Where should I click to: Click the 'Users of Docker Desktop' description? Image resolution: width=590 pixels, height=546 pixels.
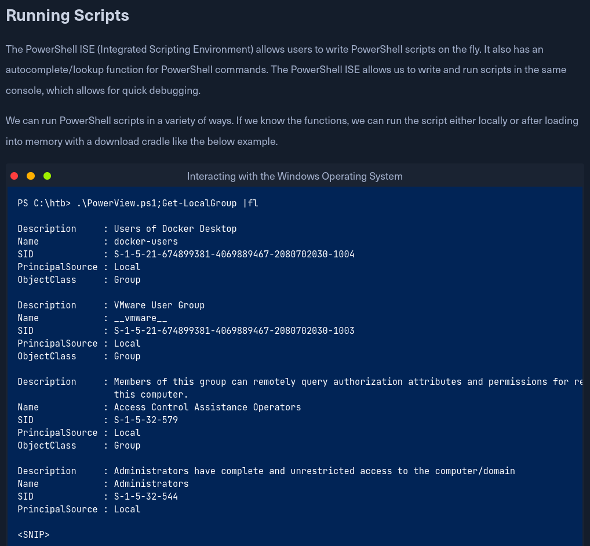tap(175, 229)
